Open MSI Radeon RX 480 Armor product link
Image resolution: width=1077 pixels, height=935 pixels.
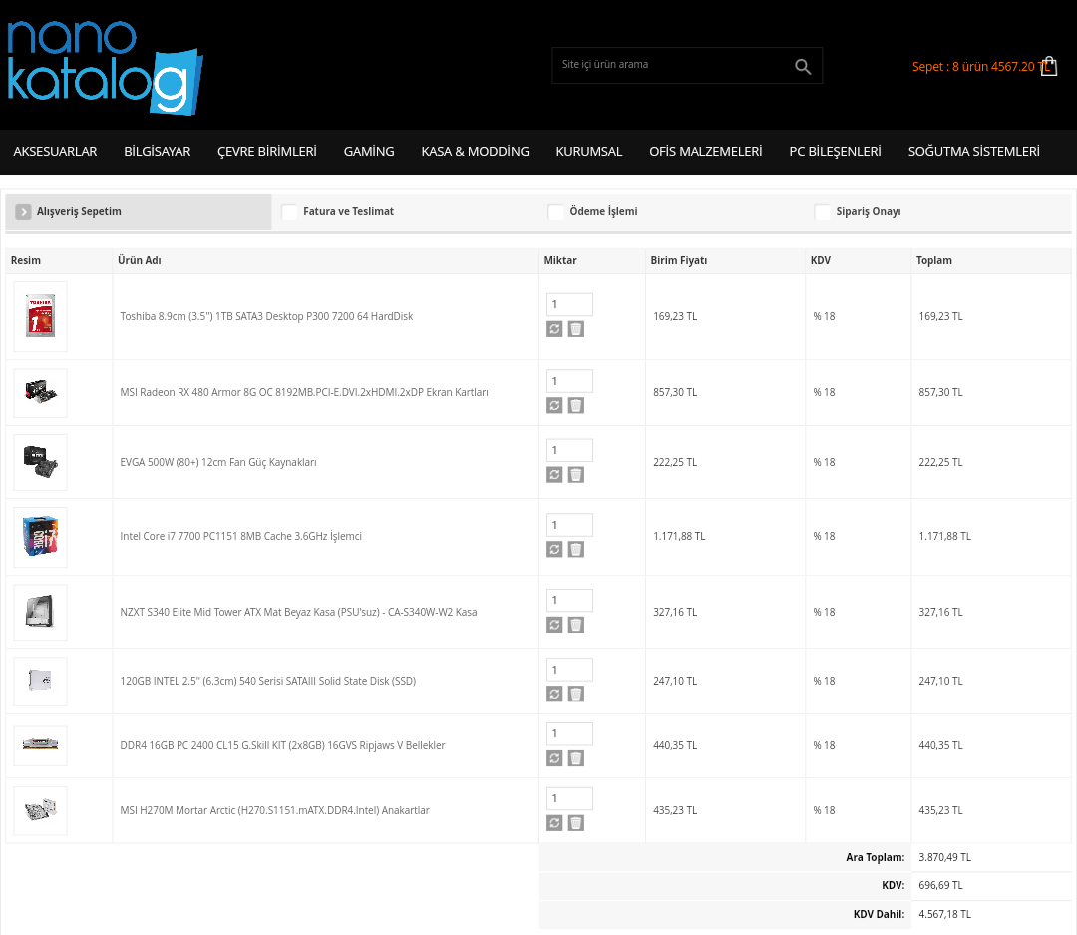click(x=304, y=392)
